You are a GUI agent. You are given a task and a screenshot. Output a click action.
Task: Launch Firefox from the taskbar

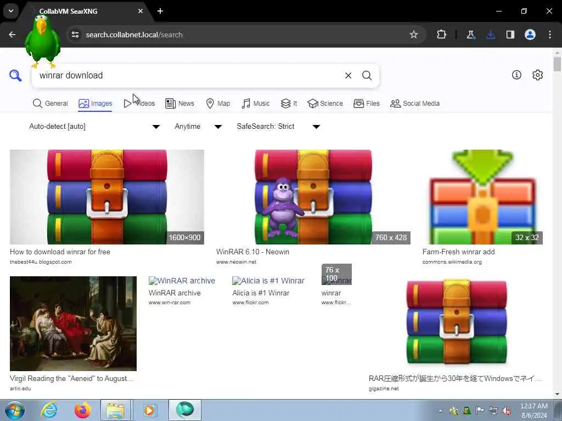click(x=82, y=410)
